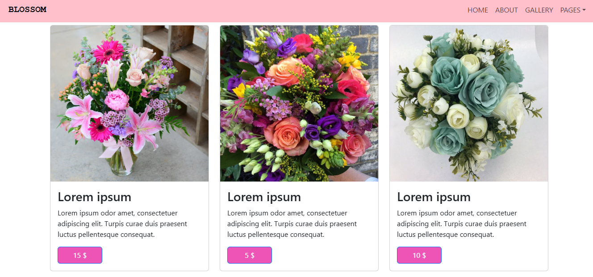Expand the PAGES dropdown menu

pos(573,10)
